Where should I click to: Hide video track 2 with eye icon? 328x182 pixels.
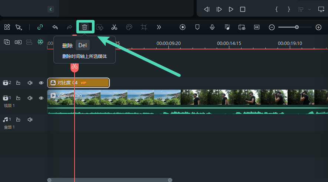click(41, 83)
